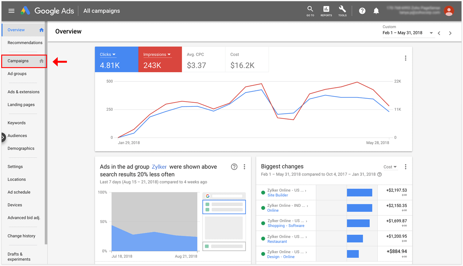463x266 pixels.
Task: Click the Go To search icon
Action: [310, 10]
